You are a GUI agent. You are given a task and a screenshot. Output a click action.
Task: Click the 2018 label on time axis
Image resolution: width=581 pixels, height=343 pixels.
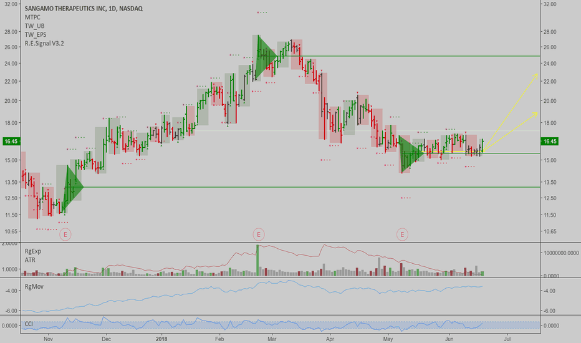[x=161, y=339]
